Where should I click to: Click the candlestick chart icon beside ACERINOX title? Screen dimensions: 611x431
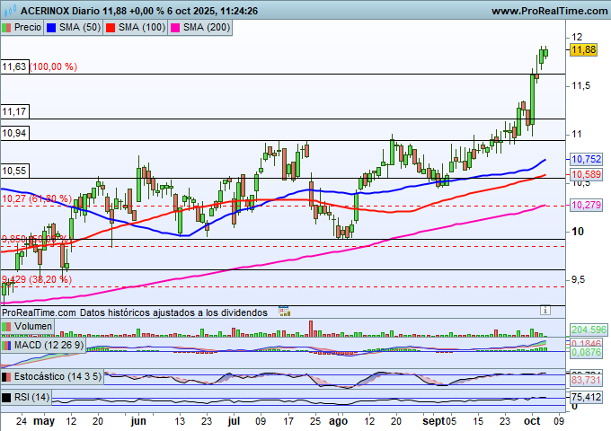(x=9, y=11)
